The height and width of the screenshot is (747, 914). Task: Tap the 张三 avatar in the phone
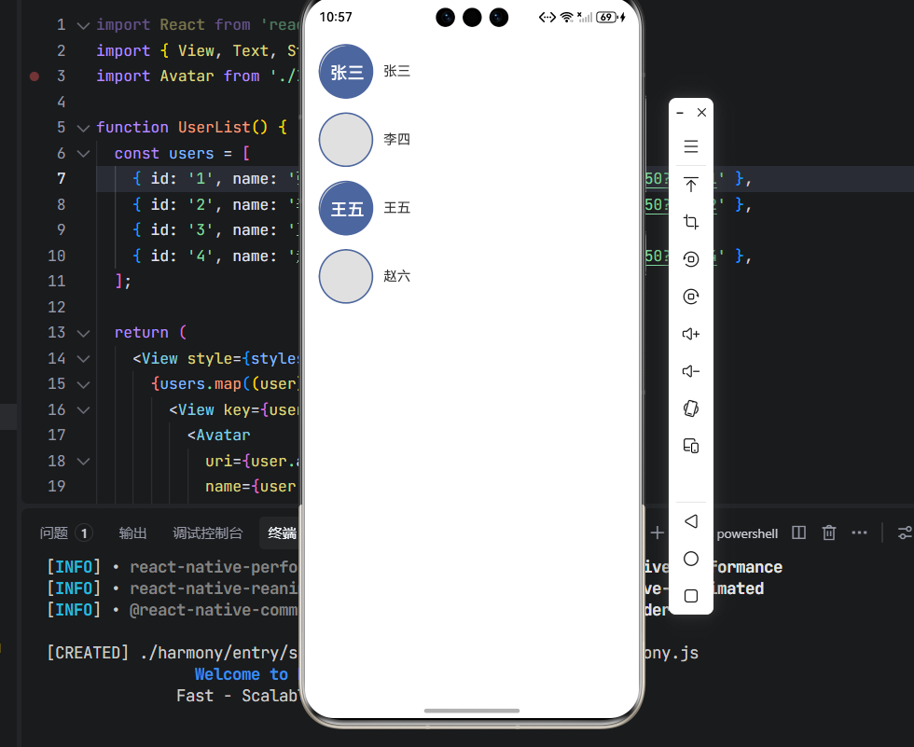(x=346, y=71)
